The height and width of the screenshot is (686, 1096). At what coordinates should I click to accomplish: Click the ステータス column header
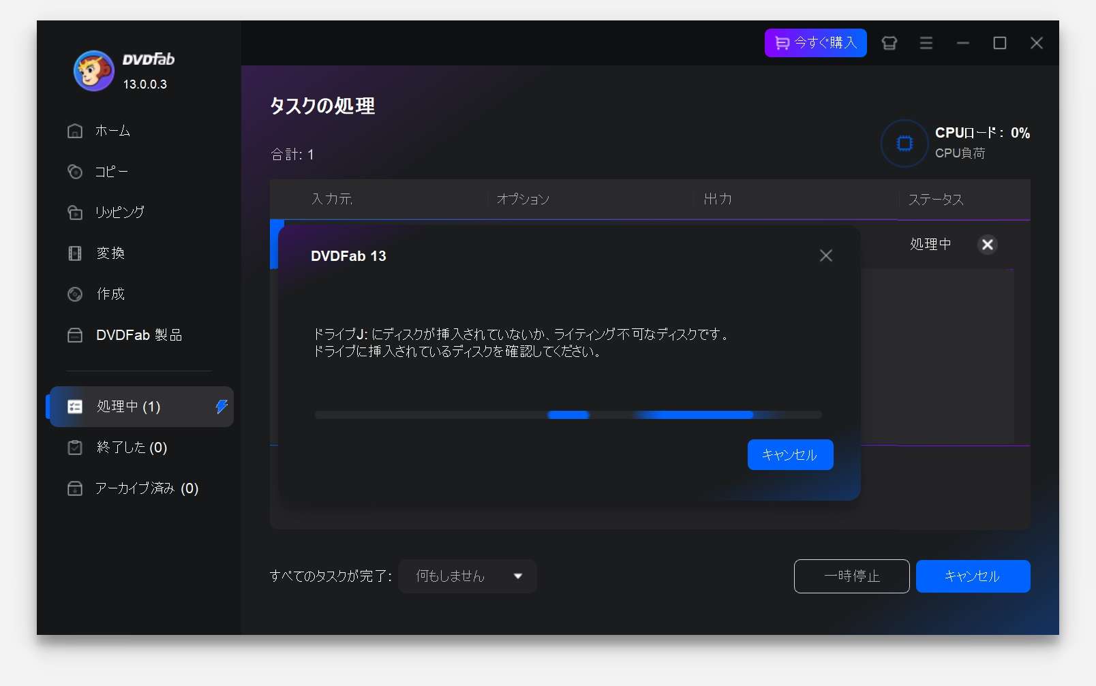936,200
